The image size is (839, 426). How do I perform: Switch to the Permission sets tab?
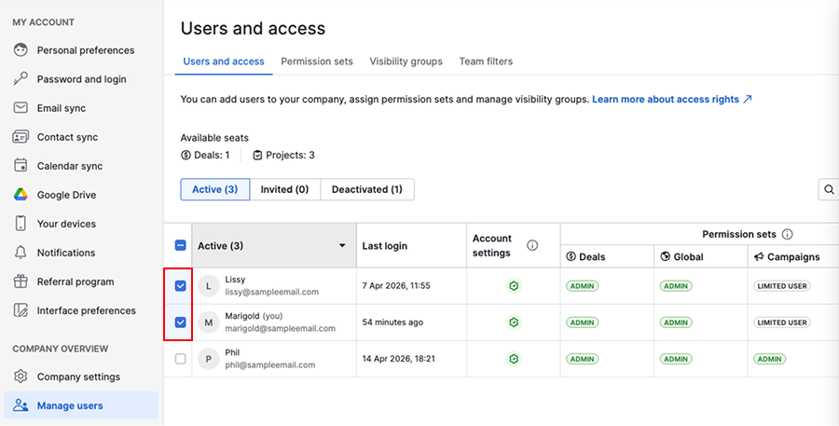click(x=317, y=62)
